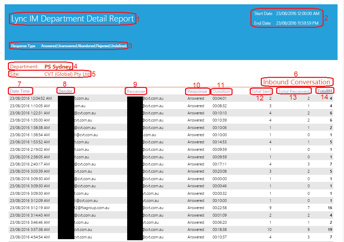Select the 1:35:00 AM date cell
Screen dimensions: 344x242
coord(30,120)
